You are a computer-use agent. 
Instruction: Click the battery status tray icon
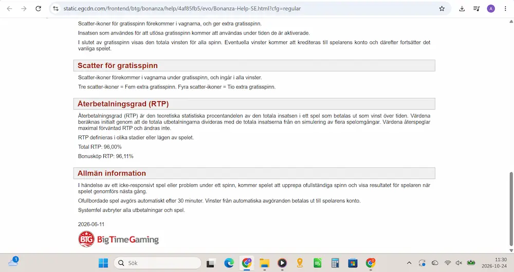point(471,262)
